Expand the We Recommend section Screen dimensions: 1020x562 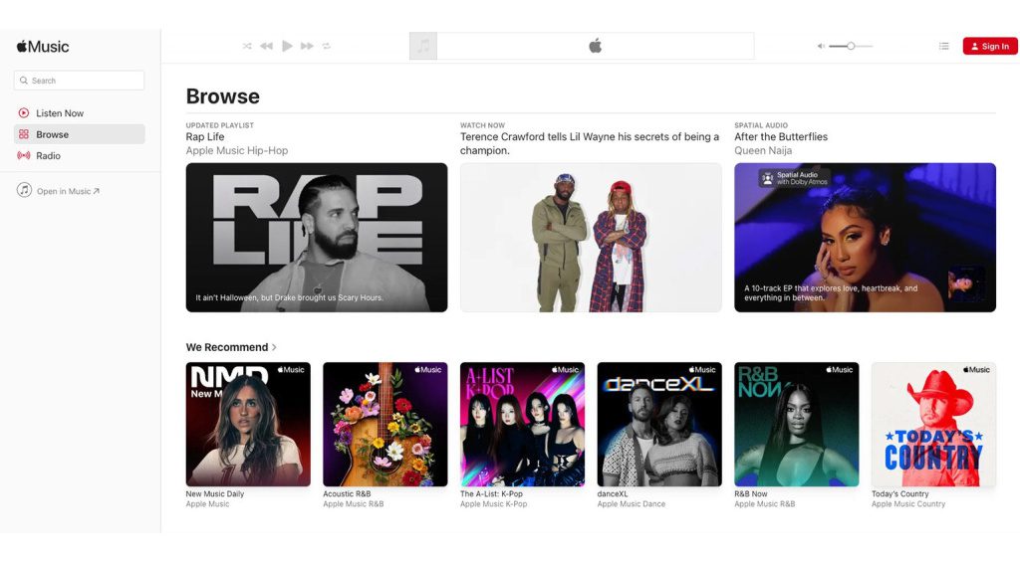point(231,347)
